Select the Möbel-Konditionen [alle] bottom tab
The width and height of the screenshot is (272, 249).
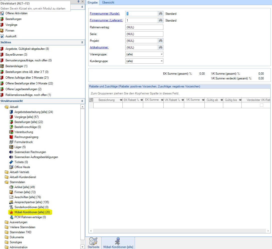click(x=118, y=242)
